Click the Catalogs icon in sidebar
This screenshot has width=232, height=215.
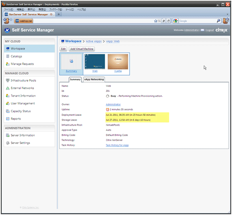pos(8,56)
